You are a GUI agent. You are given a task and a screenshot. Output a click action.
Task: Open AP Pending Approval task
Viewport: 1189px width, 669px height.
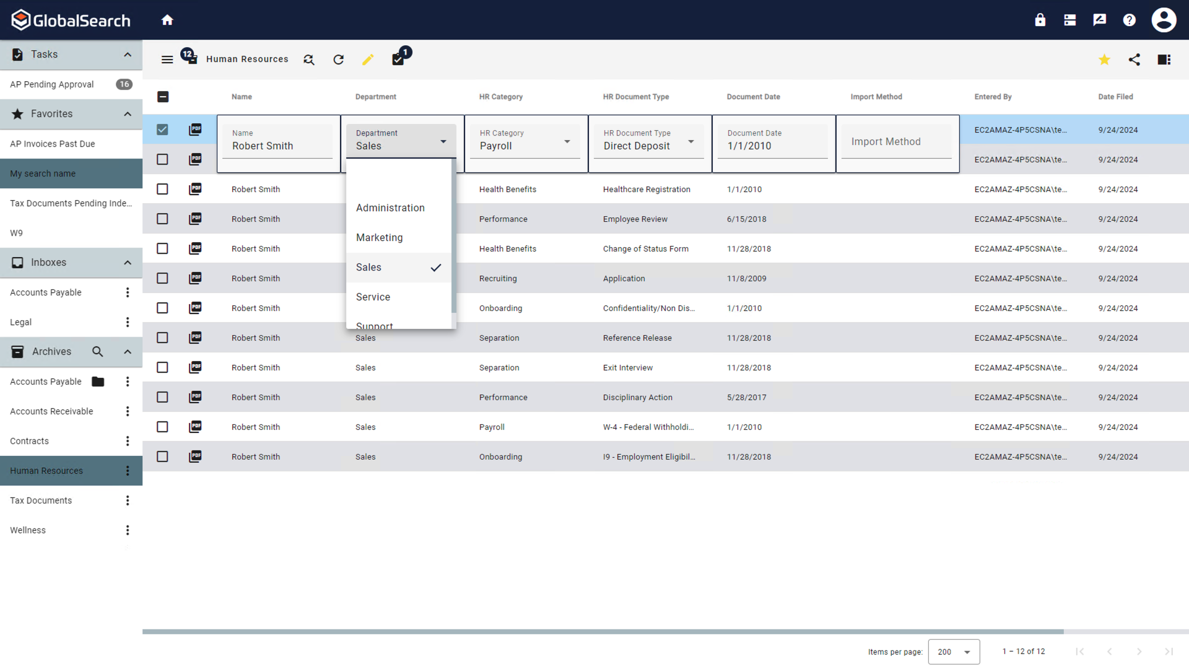click(52, 84)
